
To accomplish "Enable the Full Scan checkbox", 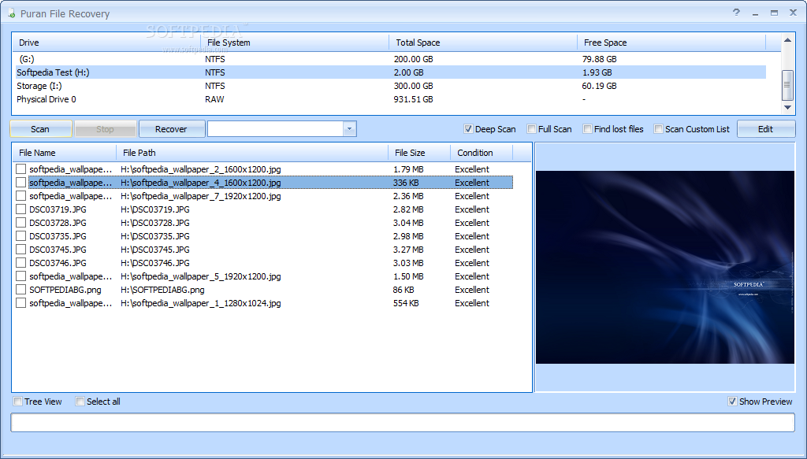I will click(532, 129).
